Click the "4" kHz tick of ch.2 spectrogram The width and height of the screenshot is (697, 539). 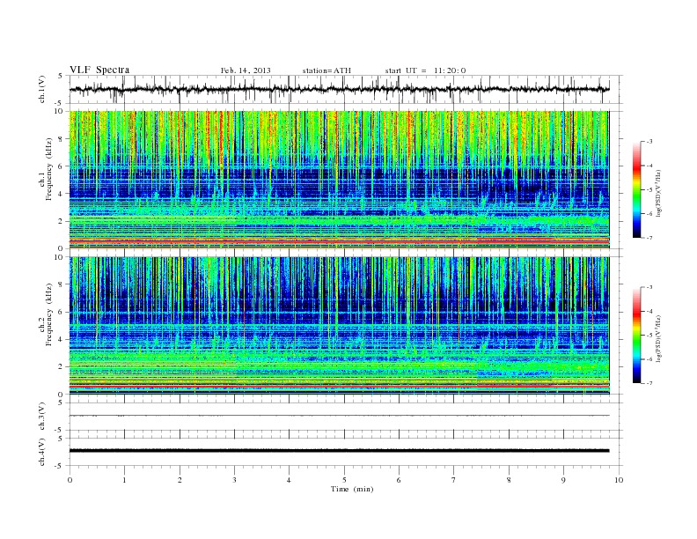(x=61, y=339)
